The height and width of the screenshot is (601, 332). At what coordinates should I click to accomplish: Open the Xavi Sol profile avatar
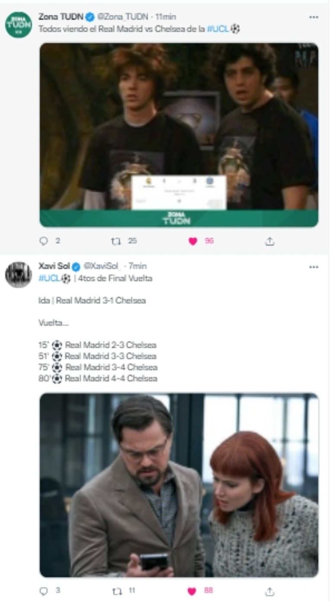[x=18, y=274]
